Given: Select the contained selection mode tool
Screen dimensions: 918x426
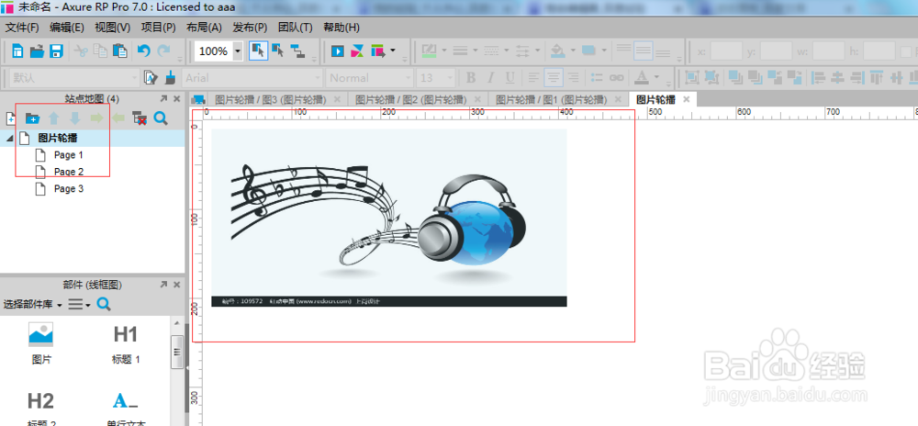Looking at the screenshot, I should pyautogui.click(x=278, y=51).
